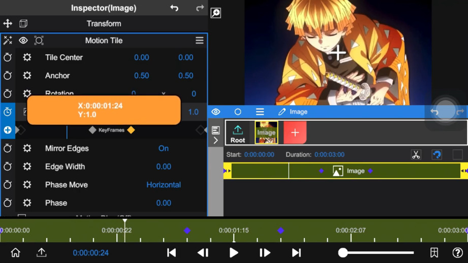Click the magic wand effects icon
468x263 pixels.
(x=8, y=40)
